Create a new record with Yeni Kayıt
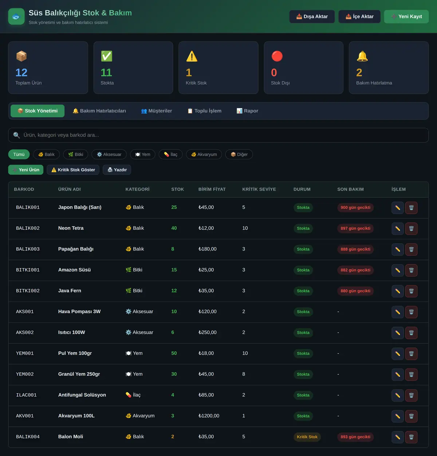437x456 pixels. (x=406, y=16)
